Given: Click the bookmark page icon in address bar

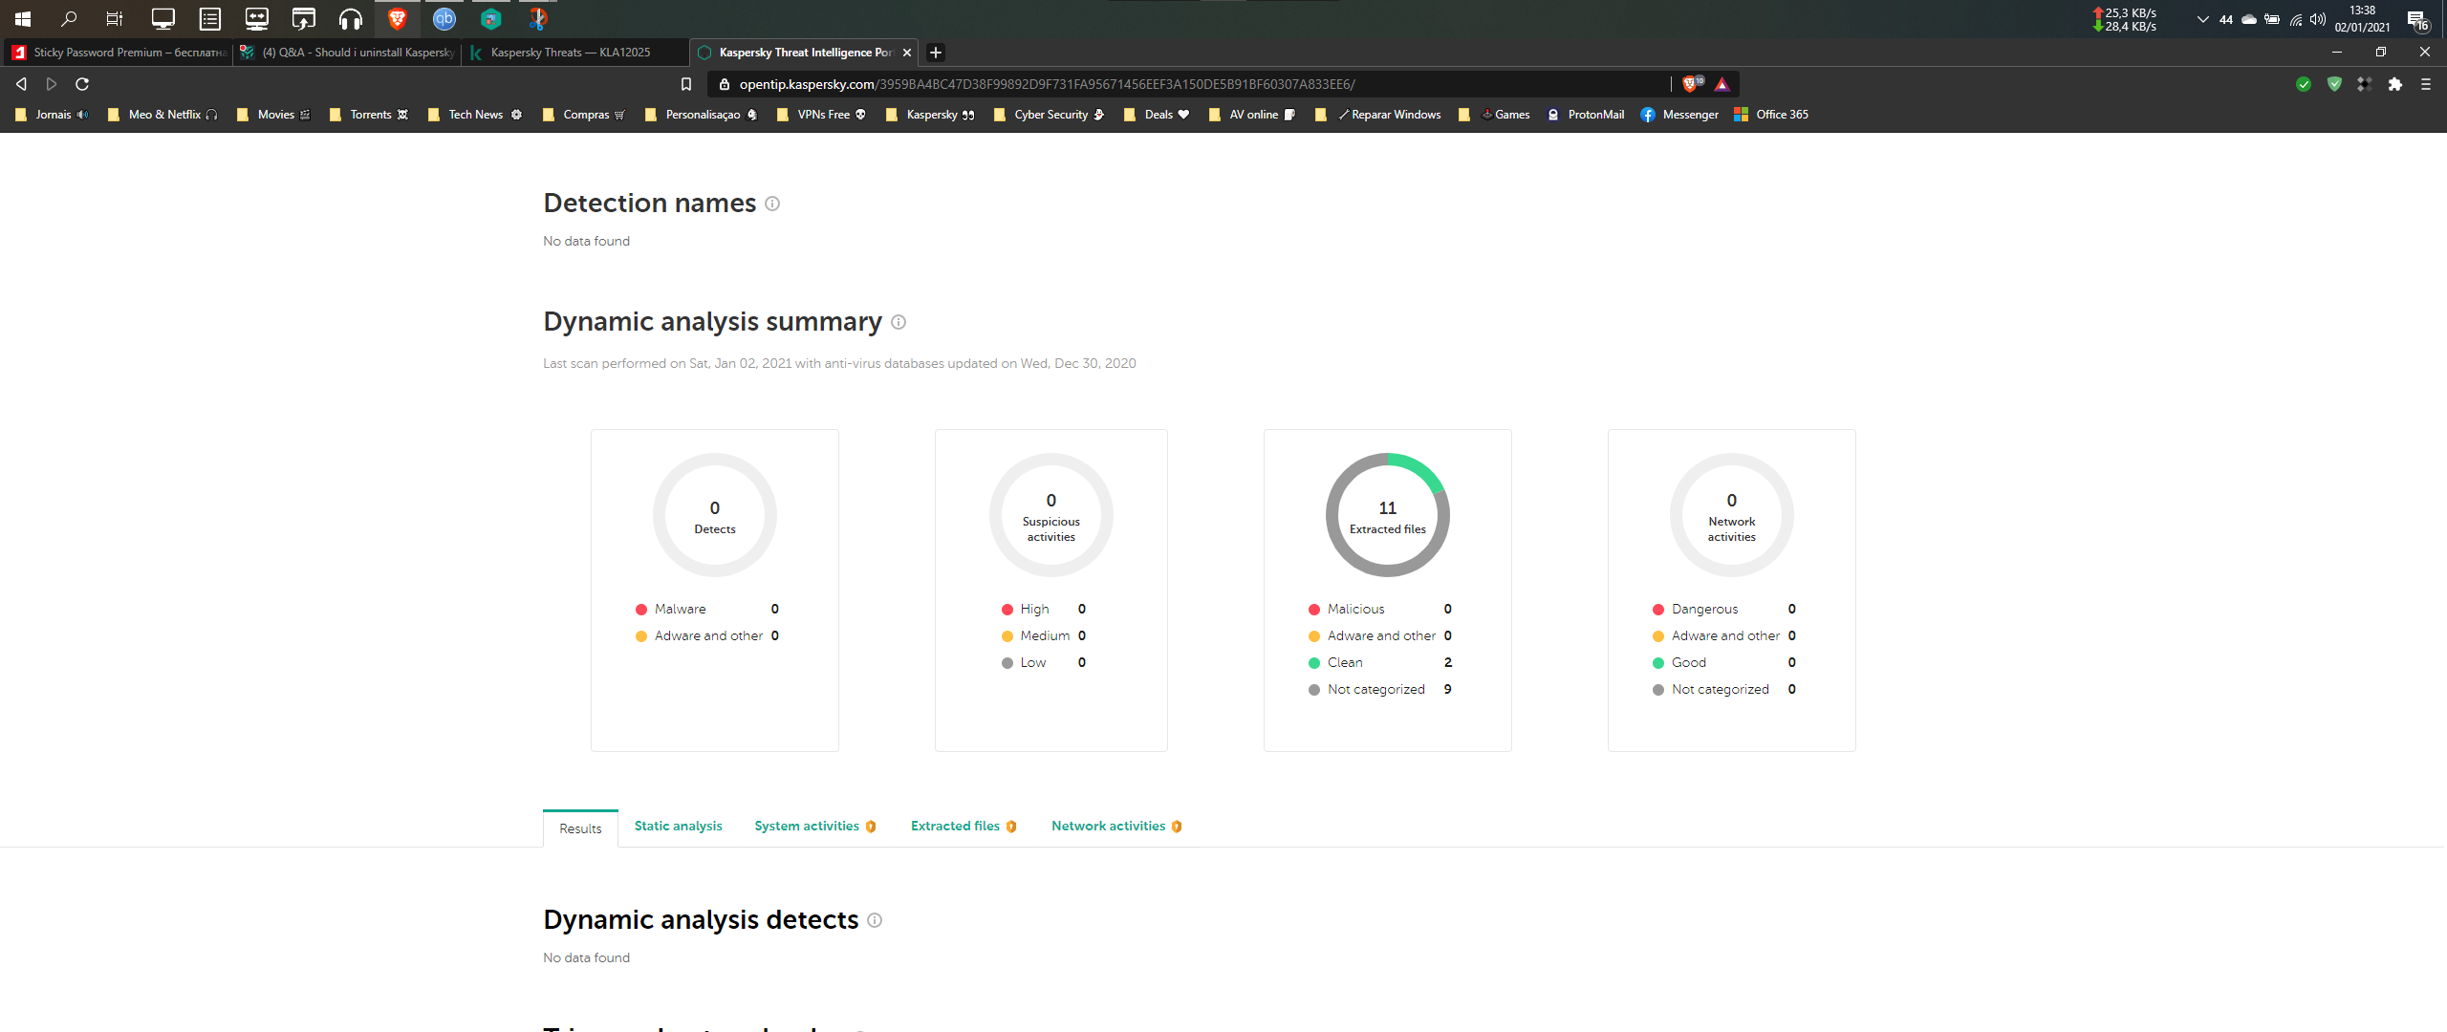Looking at the screenshot, I should coord(685,84).
